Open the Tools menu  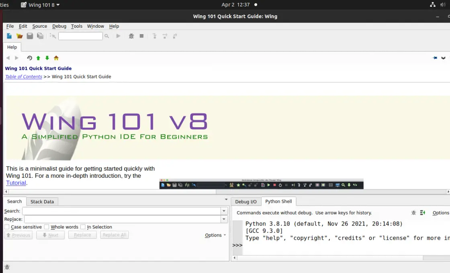[x=77, y=26]
